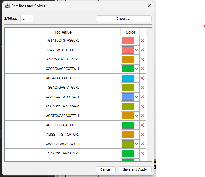Expand color dropdown for TGGACTGAGTATGC-1

coord(136,88)
